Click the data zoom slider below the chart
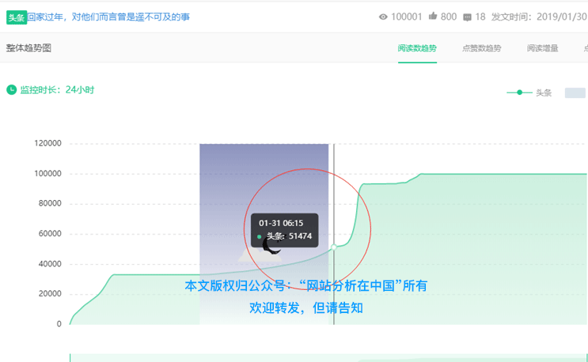 pos(328,358)
